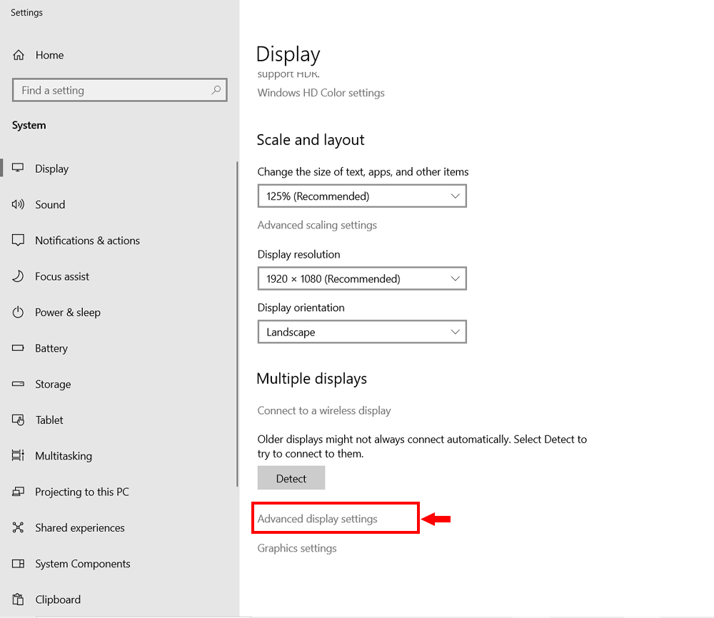Click the Focus assist moon icon
Viewport: 714px width, 618px height.
(19, 276)
